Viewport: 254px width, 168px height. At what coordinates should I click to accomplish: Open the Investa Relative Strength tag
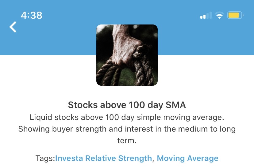coord(103,158)
